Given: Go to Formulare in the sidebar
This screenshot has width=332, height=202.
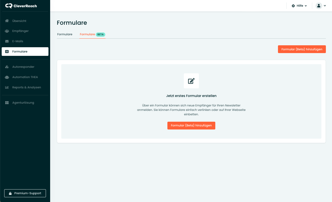Looking at the screenshot, I should click(25, 51).
